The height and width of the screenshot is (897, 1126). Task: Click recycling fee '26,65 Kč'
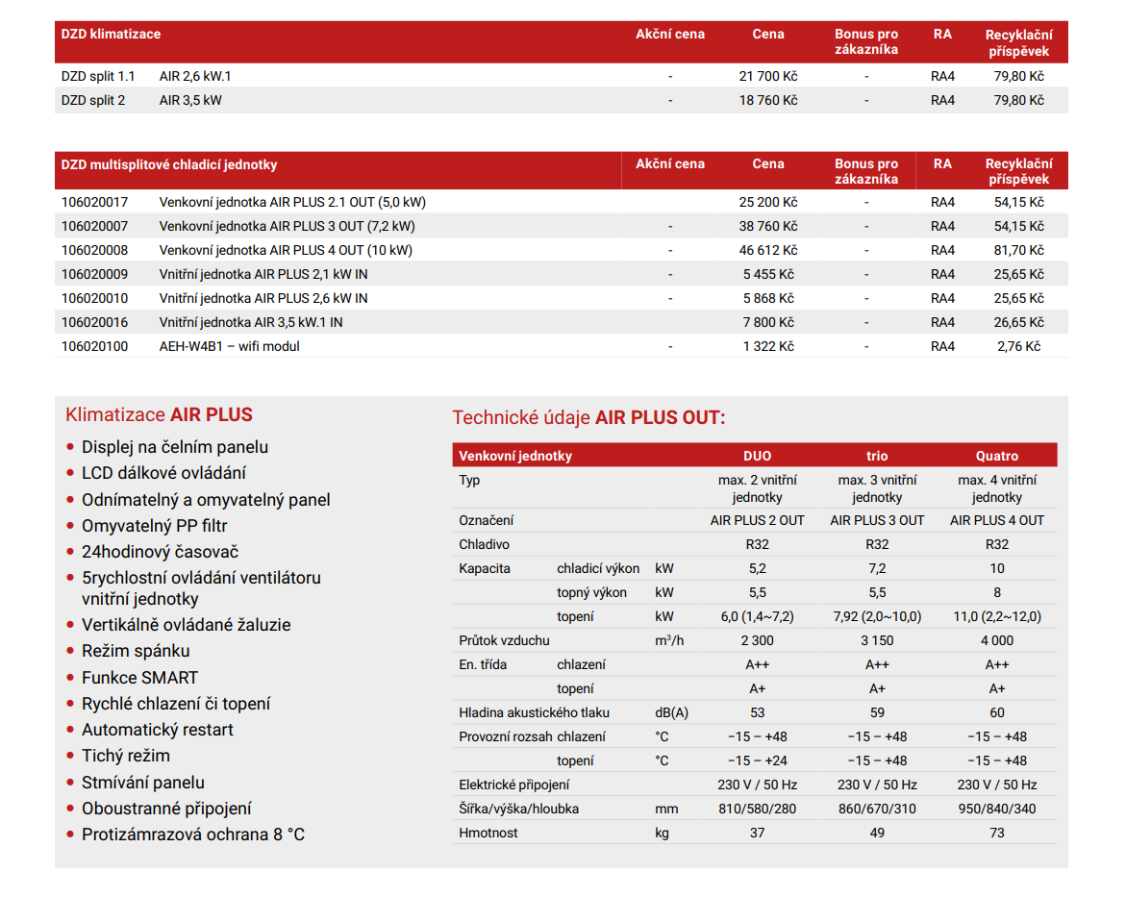click(1018, 322)
